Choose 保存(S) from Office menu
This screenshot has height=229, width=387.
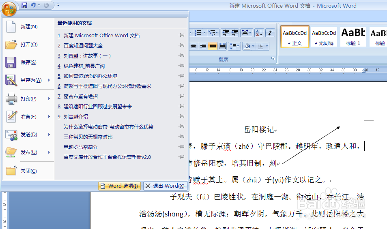[28, 62]
